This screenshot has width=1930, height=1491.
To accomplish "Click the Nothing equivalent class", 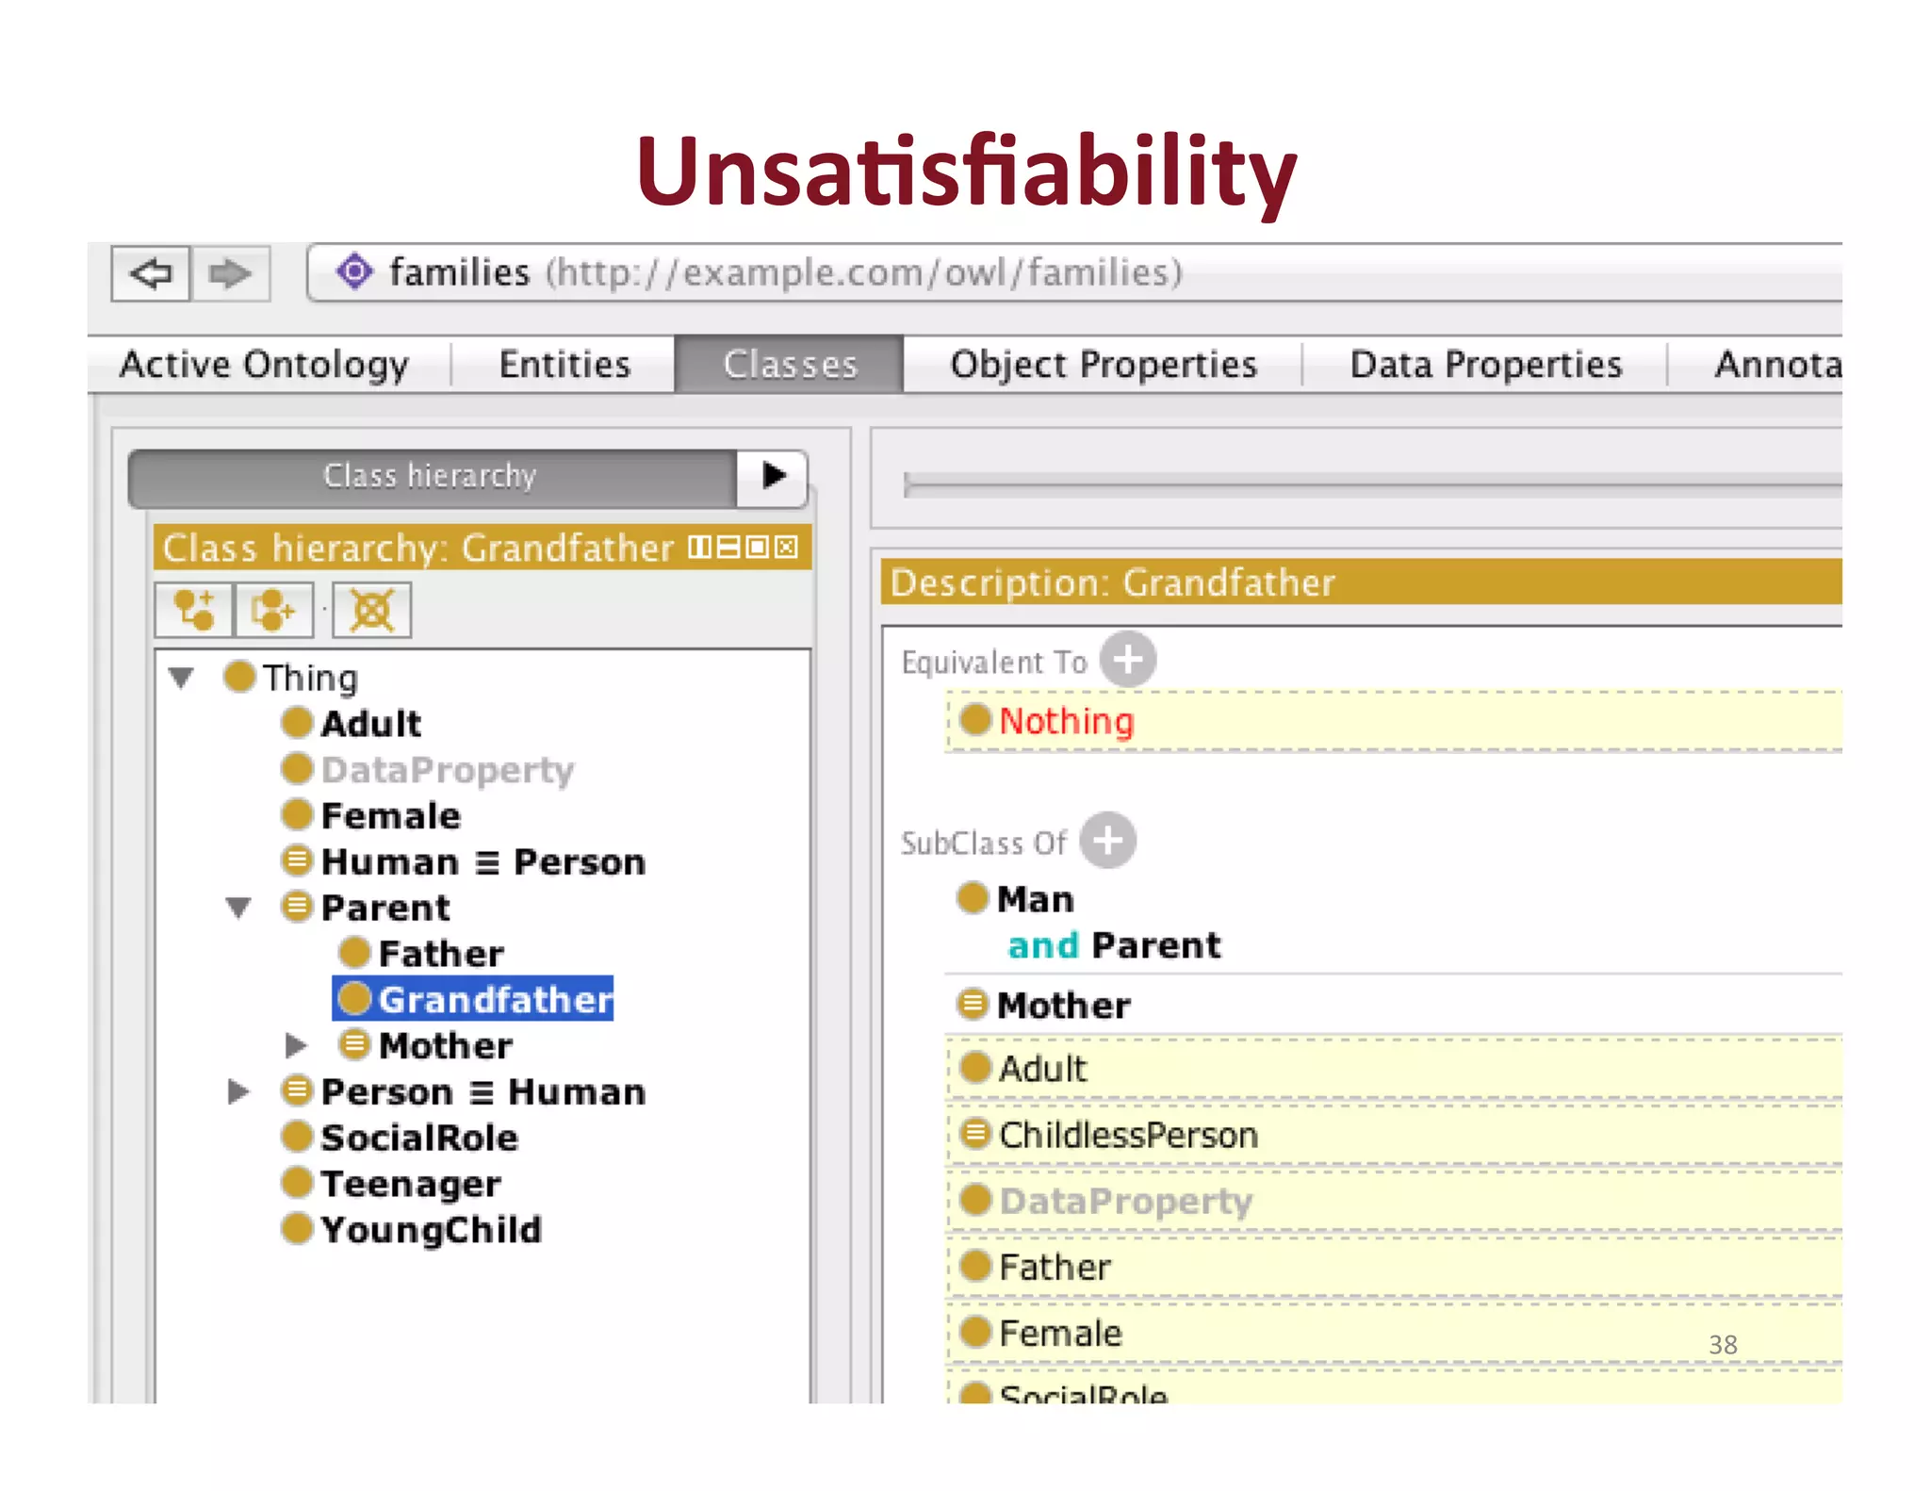I will pos(1395,722).
